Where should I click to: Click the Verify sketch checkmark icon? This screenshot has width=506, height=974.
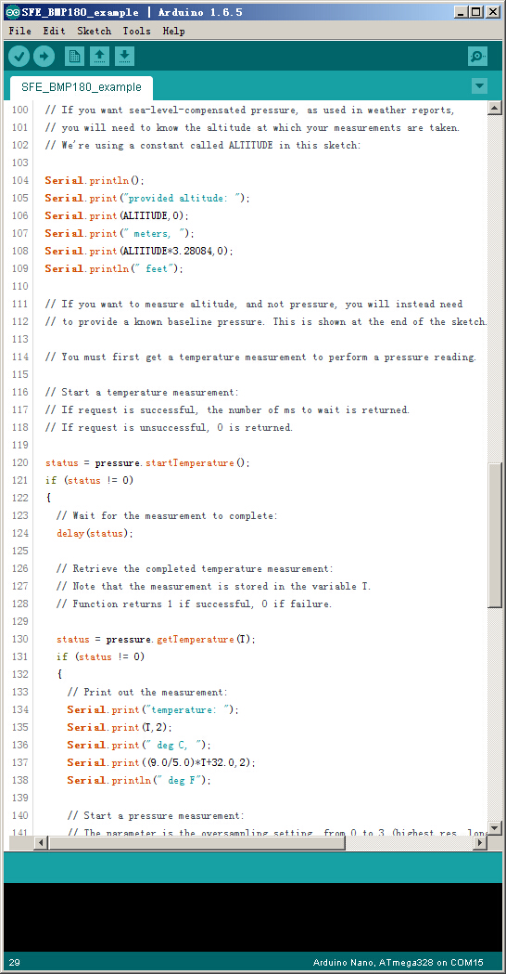19,57
